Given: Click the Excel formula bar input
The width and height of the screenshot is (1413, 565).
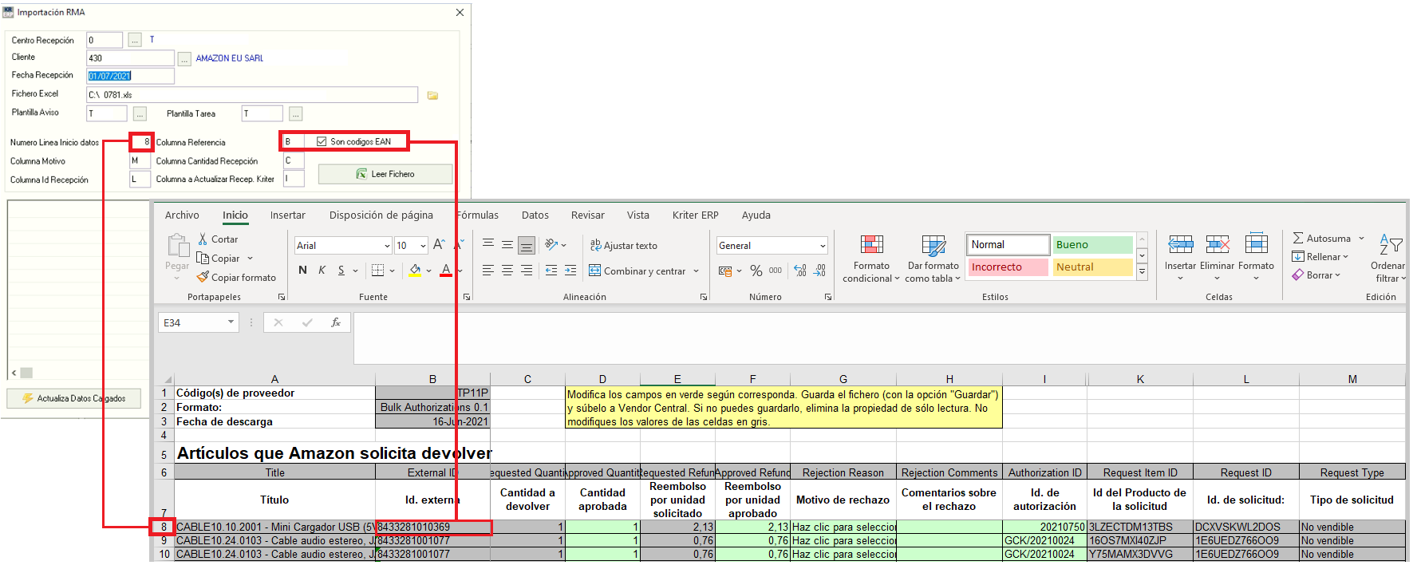Looking at the screenshot, I should (878, 338).
